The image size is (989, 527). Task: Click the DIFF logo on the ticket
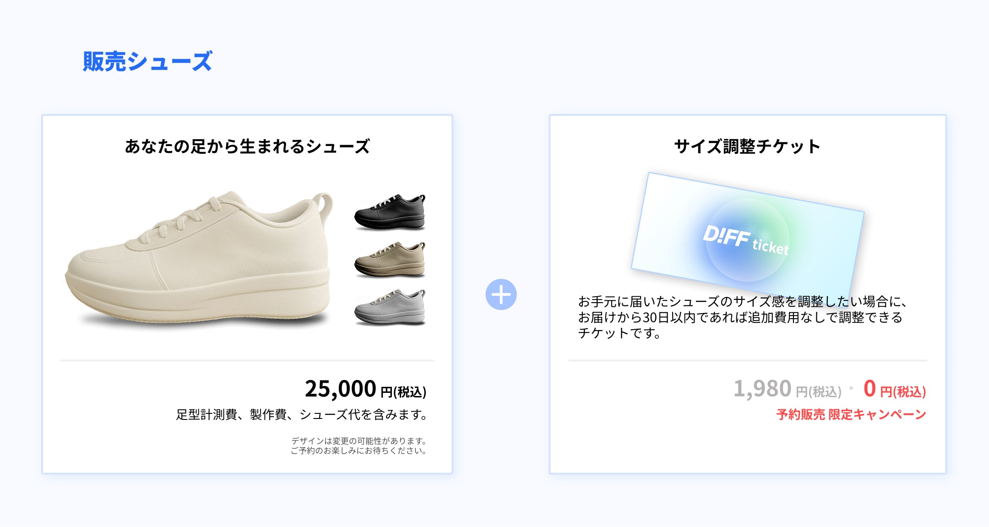pos(727,236)
